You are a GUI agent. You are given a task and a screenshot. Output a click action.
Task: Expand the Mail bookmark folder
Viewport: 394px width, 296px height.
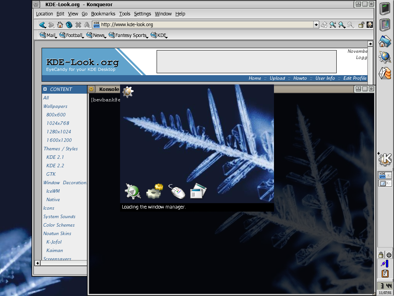tap(48, 35)
